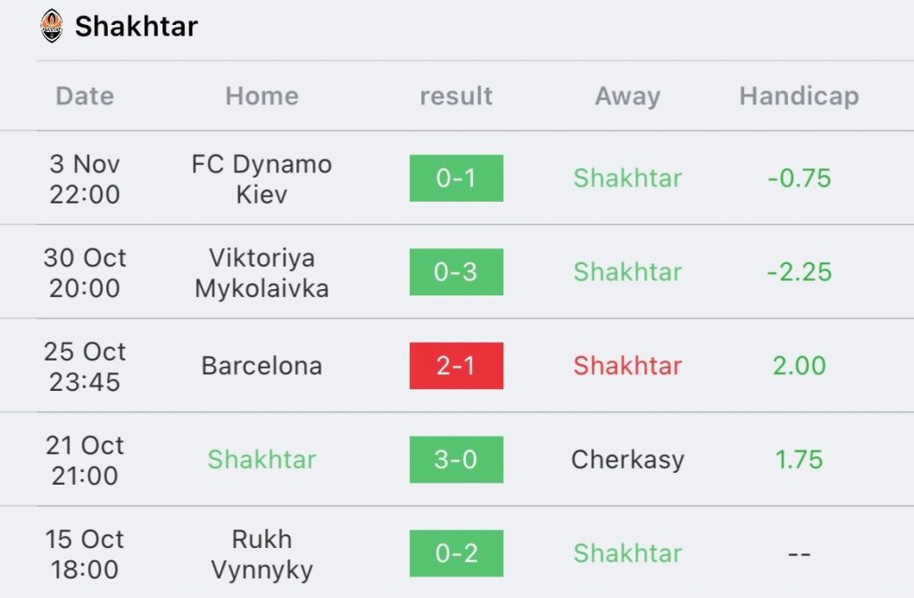Image resolution: width=914 pixels, height=598 pixels.
Task: Open Rukh Vynnyky team page
Action: click(x=262, y=553)
